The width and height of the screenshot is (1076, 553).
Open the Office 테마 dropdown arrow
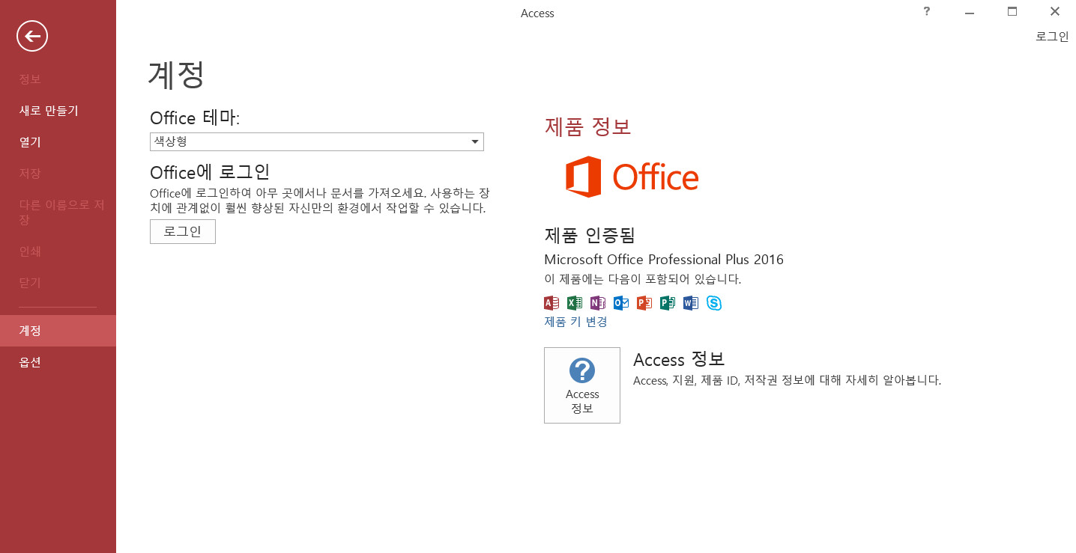(474, 141)
